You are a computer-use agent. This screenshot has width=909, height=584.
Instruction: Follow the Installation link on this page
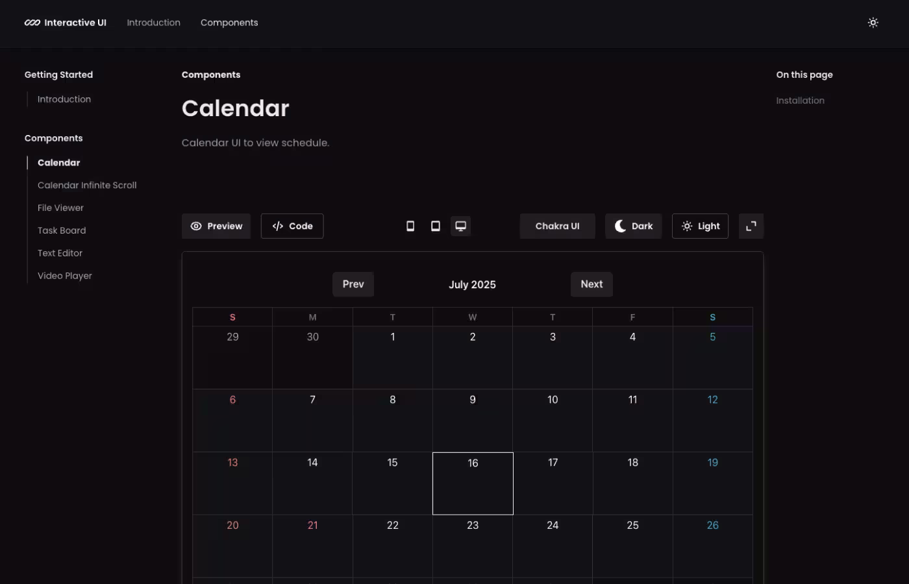pos(800,100)
